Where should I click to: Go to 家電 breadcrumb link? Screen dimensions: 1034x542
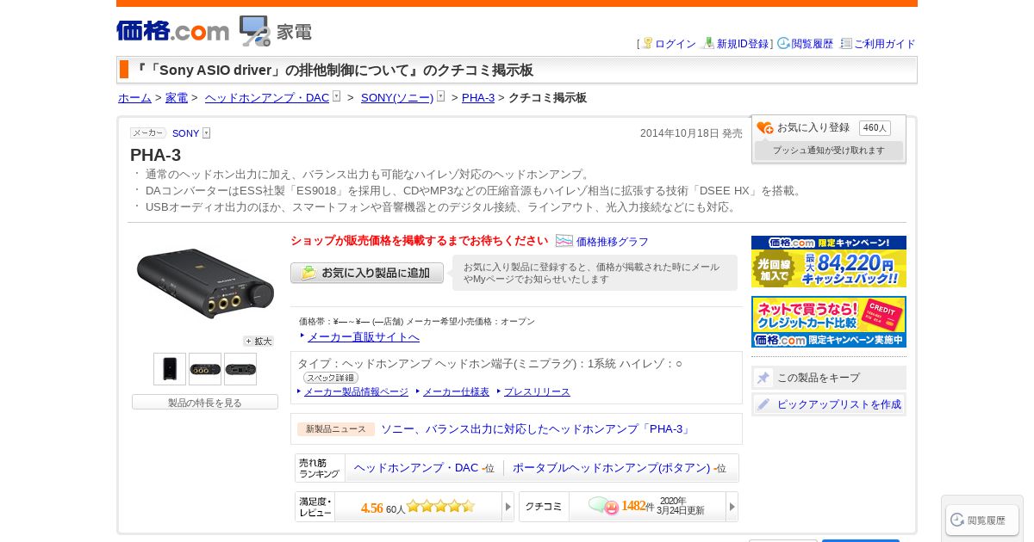(177, 98)
